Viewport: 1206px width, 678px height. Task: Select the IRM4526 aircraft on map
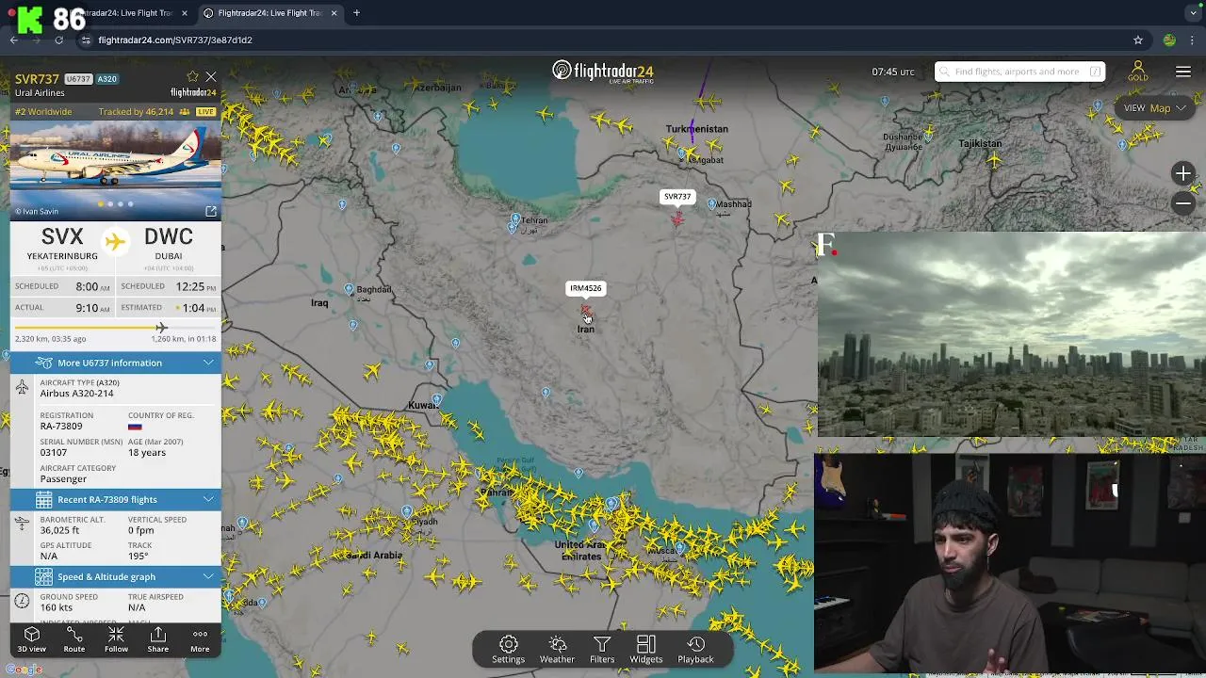(x=585, y=310)
